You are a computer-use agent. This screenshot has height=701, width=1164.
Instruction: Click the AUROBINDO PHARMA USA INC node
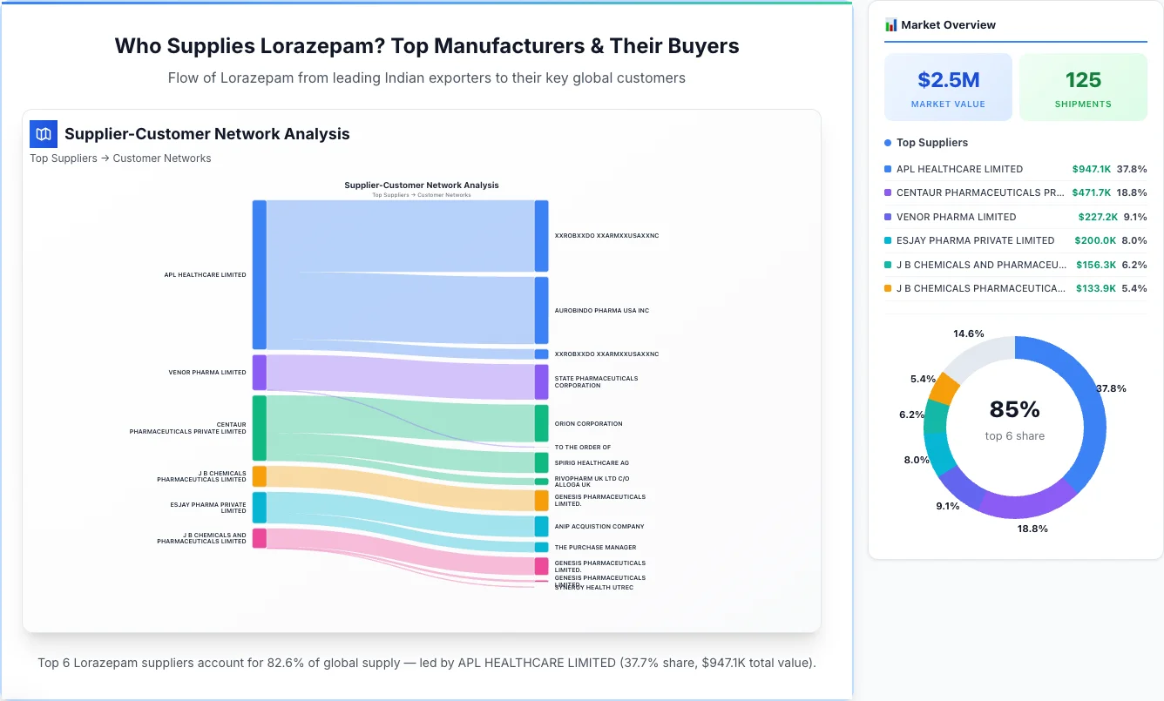point(540,310)
